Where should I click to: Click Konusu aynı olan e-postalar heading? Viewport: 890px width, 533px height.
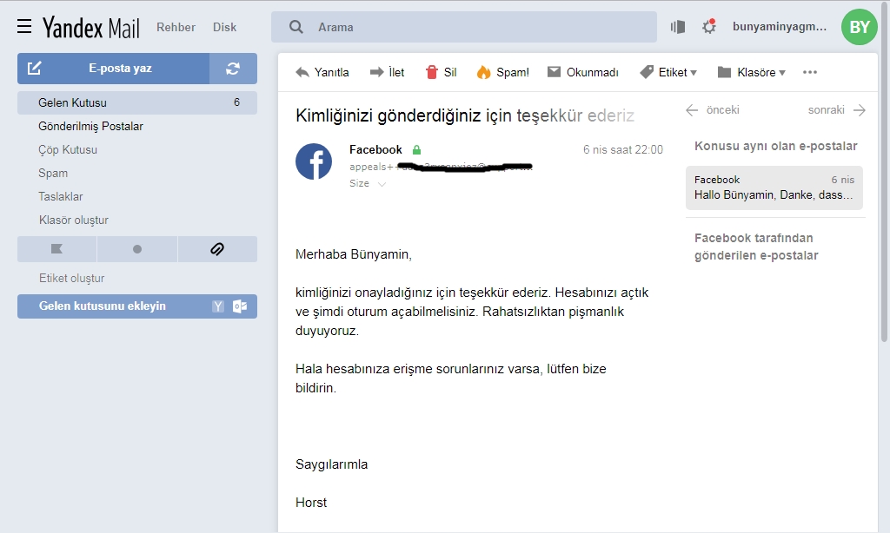[776, 147]
